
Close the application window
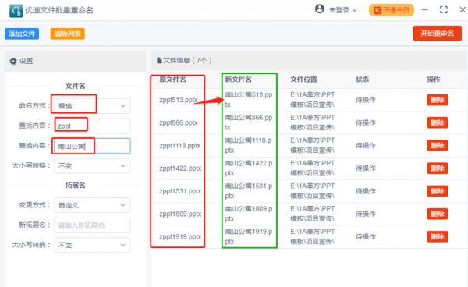pyautogui.click(x=463, y=10)
